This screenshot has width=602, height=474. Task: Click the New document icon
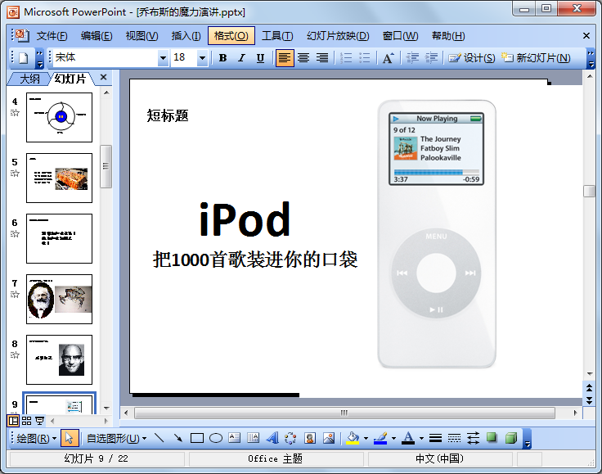[24, 58]
